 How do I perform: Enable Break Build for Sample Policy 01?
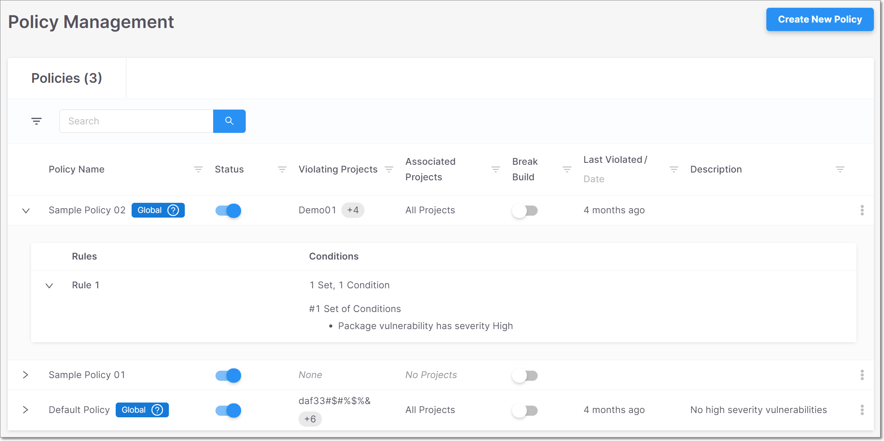pyautogui.click(x=524, y=375)
